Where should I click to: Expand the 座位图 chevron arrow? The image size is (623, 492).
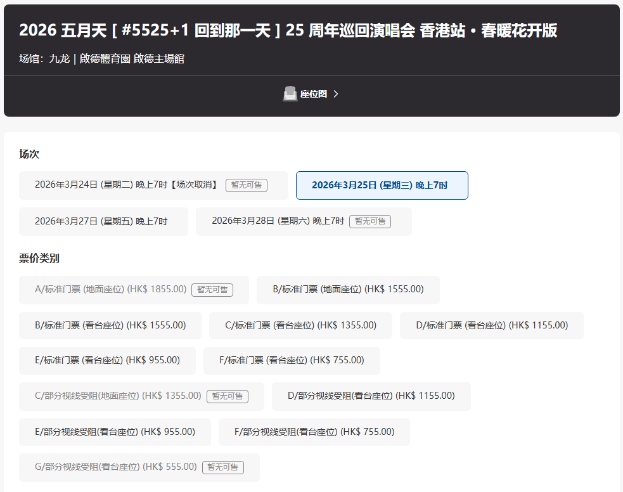click(x=336, y=94)
